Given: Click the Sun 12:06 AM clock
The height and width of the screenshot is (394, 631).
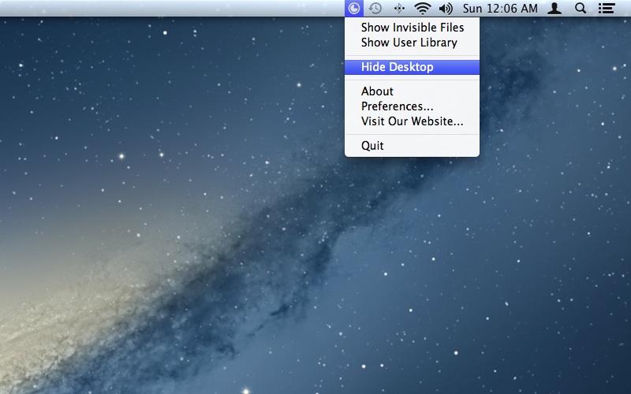Looking at the screenshot, I should [x=500, y=9].
